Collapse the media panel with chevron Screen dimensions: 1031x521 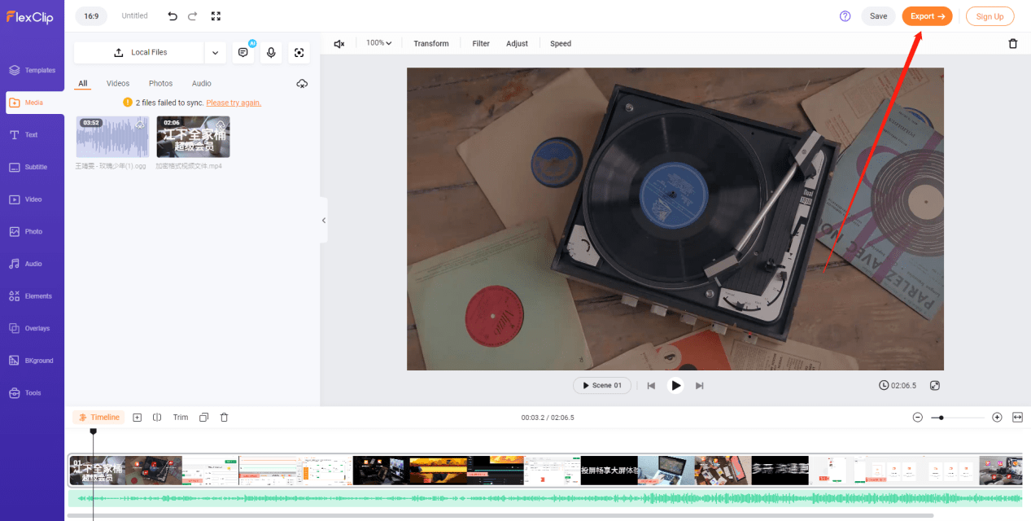(x=323, y=220)
